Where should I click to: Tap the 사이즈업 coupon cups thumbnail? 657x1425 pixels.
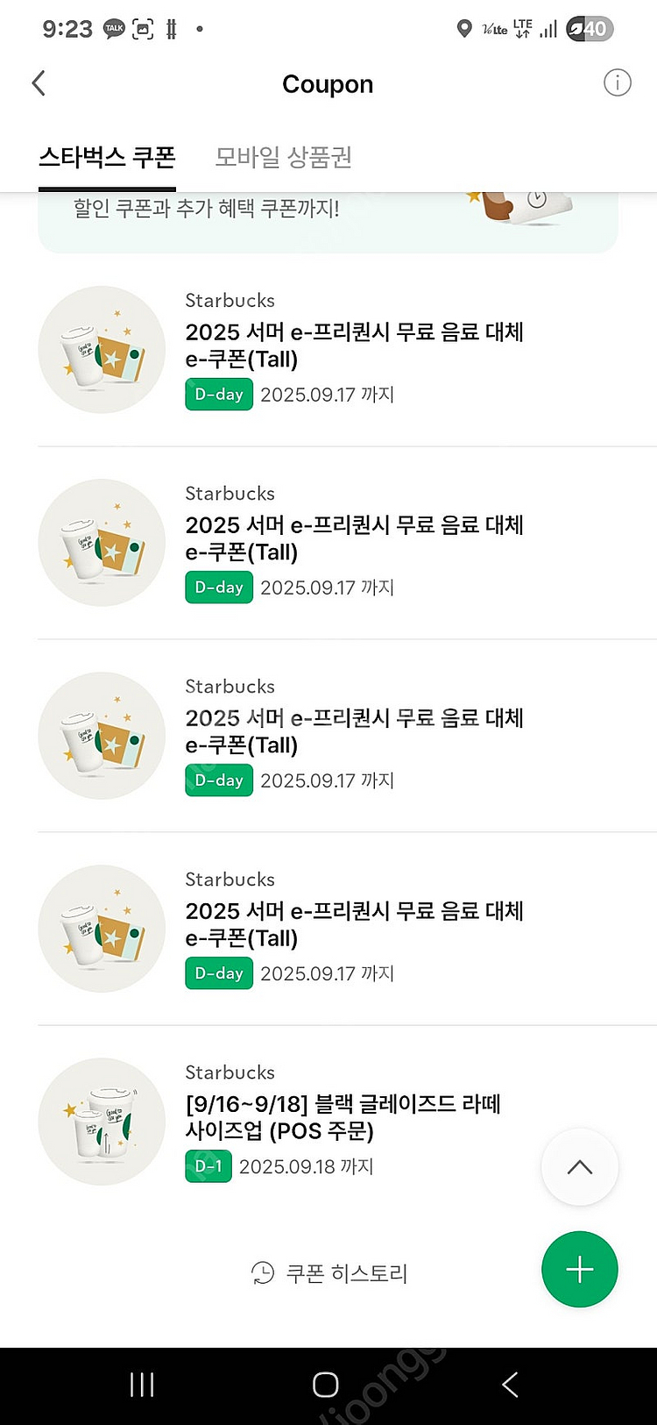[102, 1122]
